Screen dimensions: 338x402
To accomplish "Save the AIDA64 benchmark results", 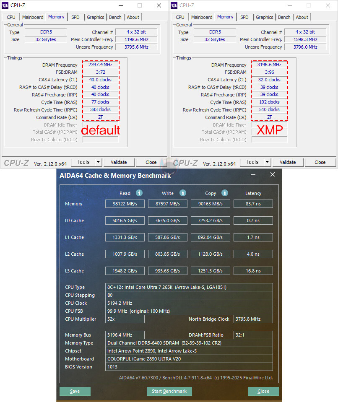I will click(75, 391).
